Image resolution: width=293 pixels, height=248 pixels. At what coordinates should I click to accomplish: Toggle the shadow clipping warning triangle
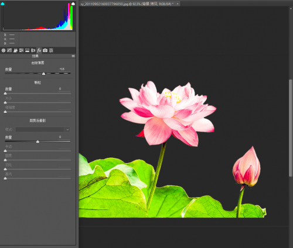coord(2,4)
